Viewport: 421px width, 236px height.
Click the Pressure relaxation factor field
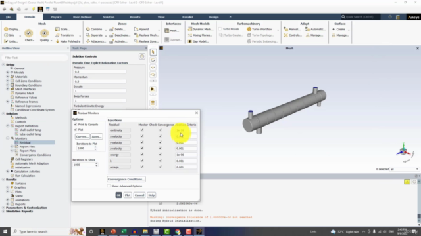[99, 71]
